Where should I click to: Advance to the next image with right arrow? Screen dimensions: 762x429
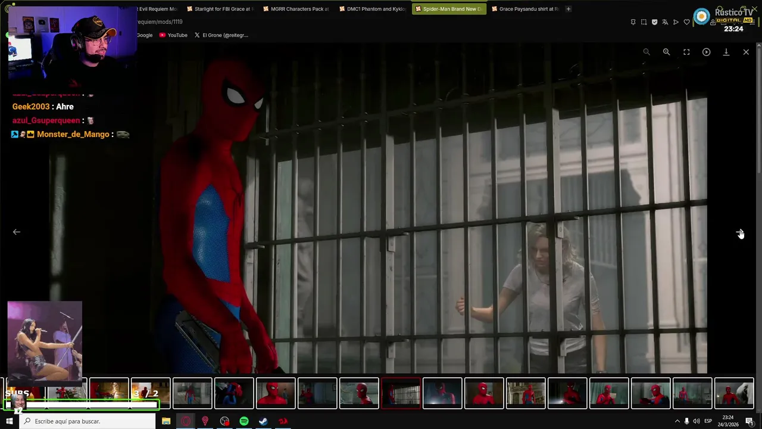coord(739,232)
